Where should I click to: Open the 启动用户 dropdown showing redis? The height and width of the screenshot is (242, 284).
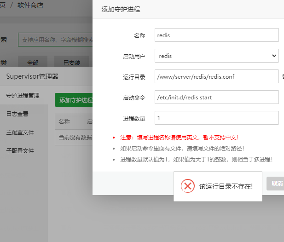pos(216,56)
